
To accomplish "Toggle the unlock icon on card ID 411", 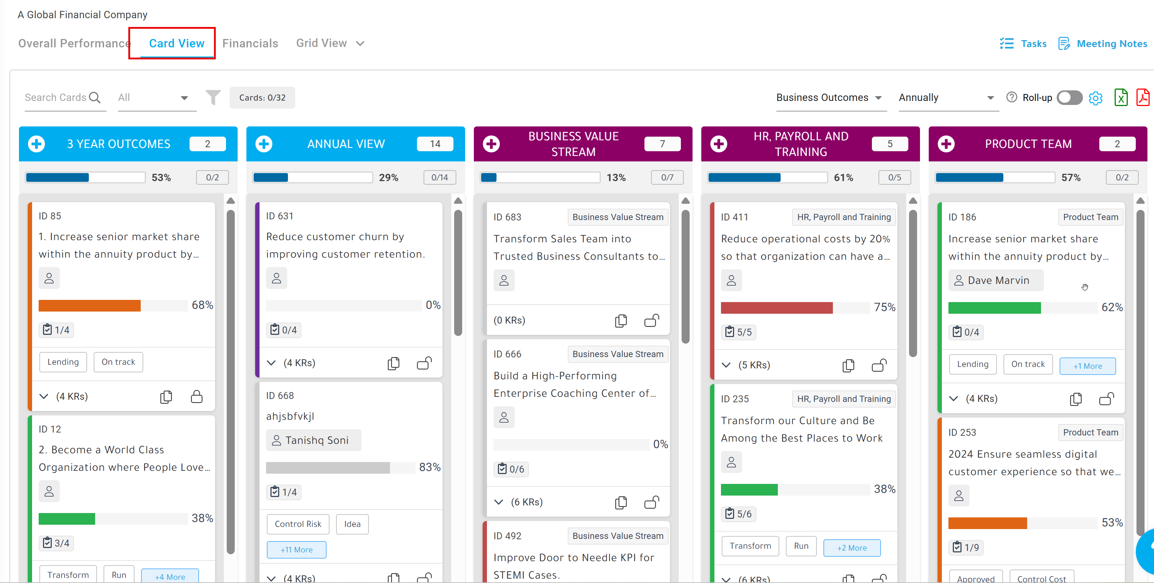I will (x=879, y=365).
